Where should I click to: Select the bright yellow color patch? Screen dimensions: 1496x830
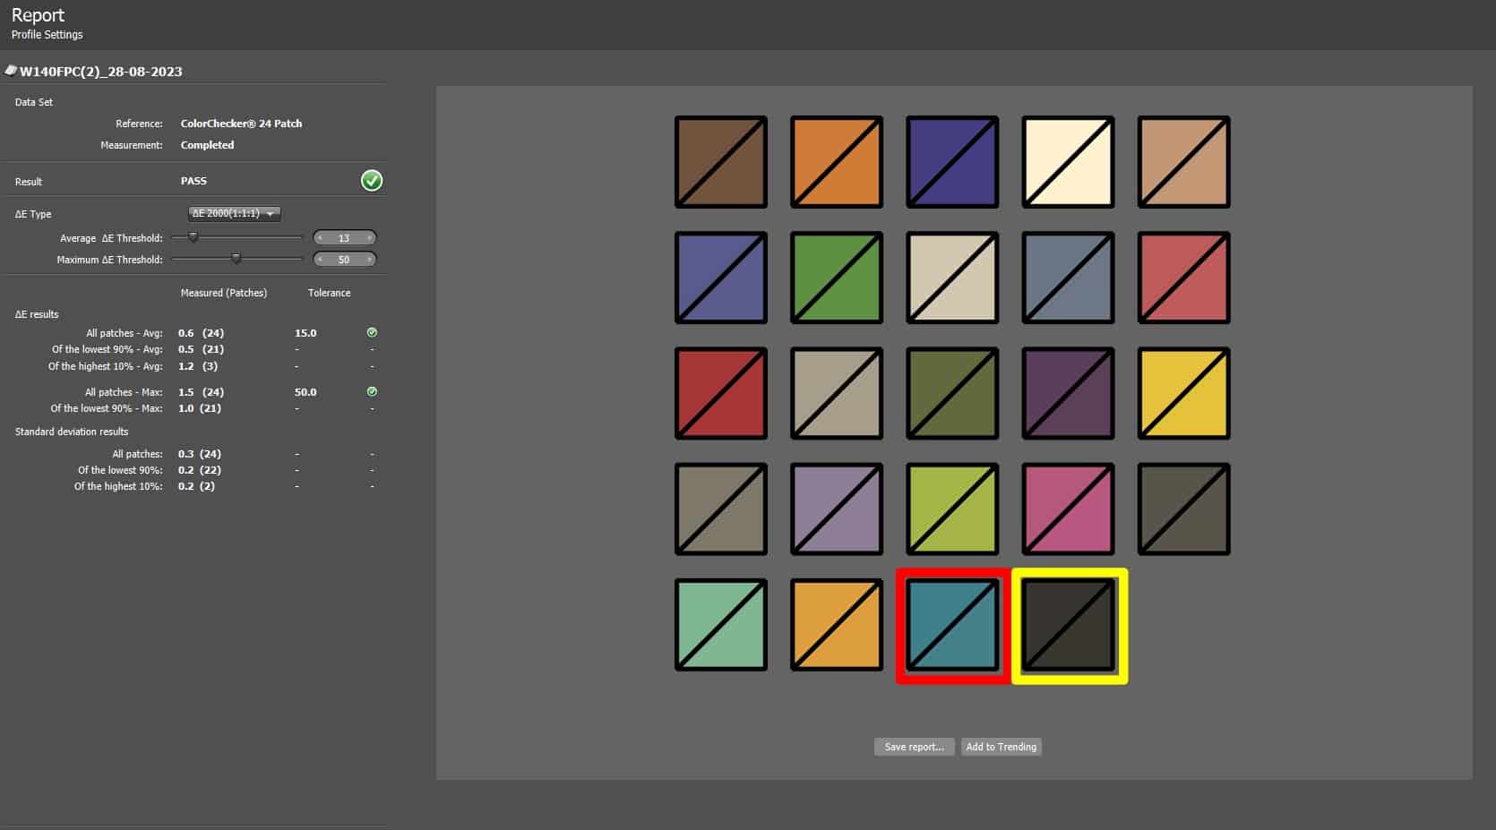[1183, 394]
